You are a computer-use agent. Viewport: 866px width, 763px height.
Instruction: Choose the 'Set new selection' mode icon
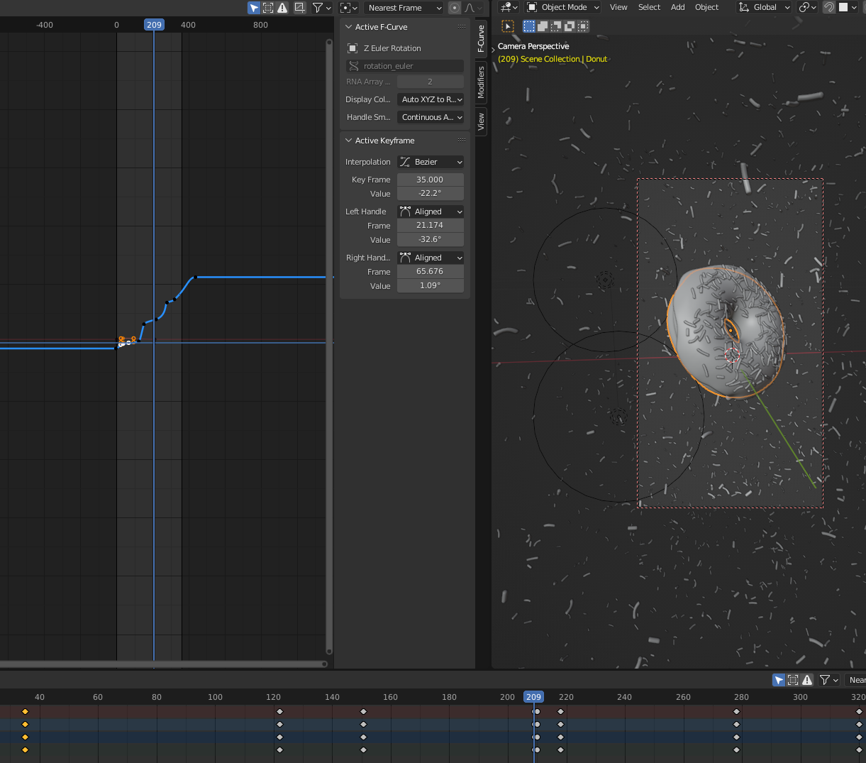529,26
